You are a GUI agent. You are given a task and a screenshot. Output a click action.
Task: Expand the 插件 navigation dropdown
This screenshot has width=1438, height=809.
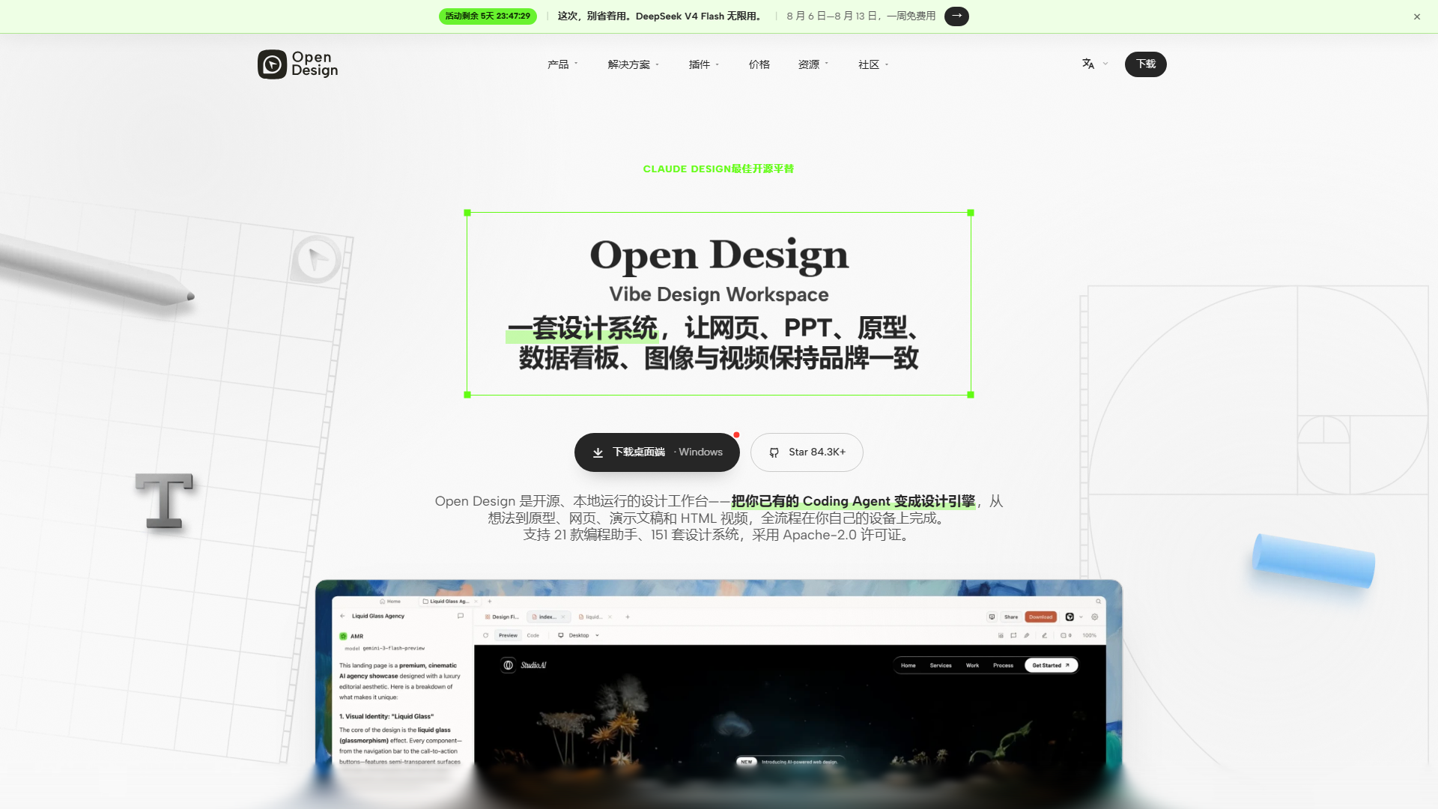pyautogui.click(x=704, y=64)
